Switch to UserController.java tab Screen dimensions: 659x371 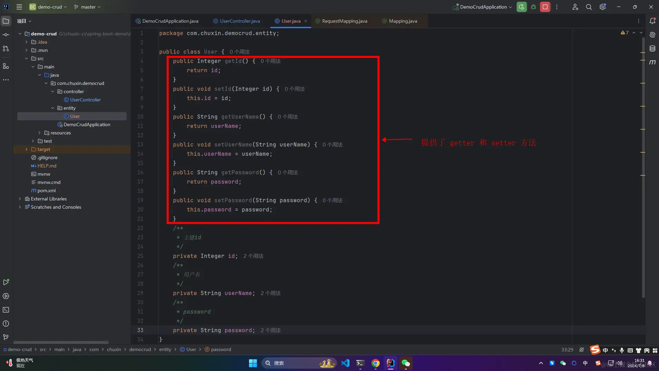(237, 21)
